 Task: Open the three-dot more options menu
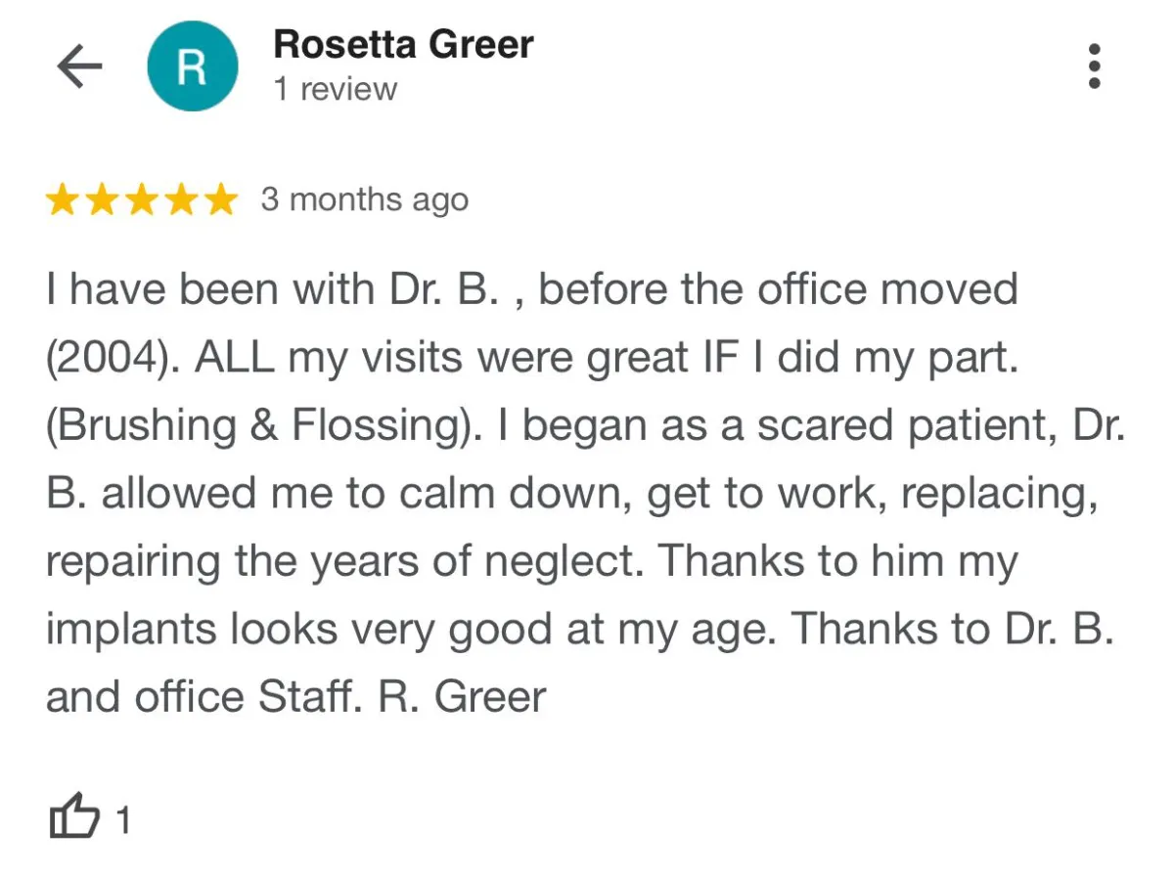[1095, 66]
